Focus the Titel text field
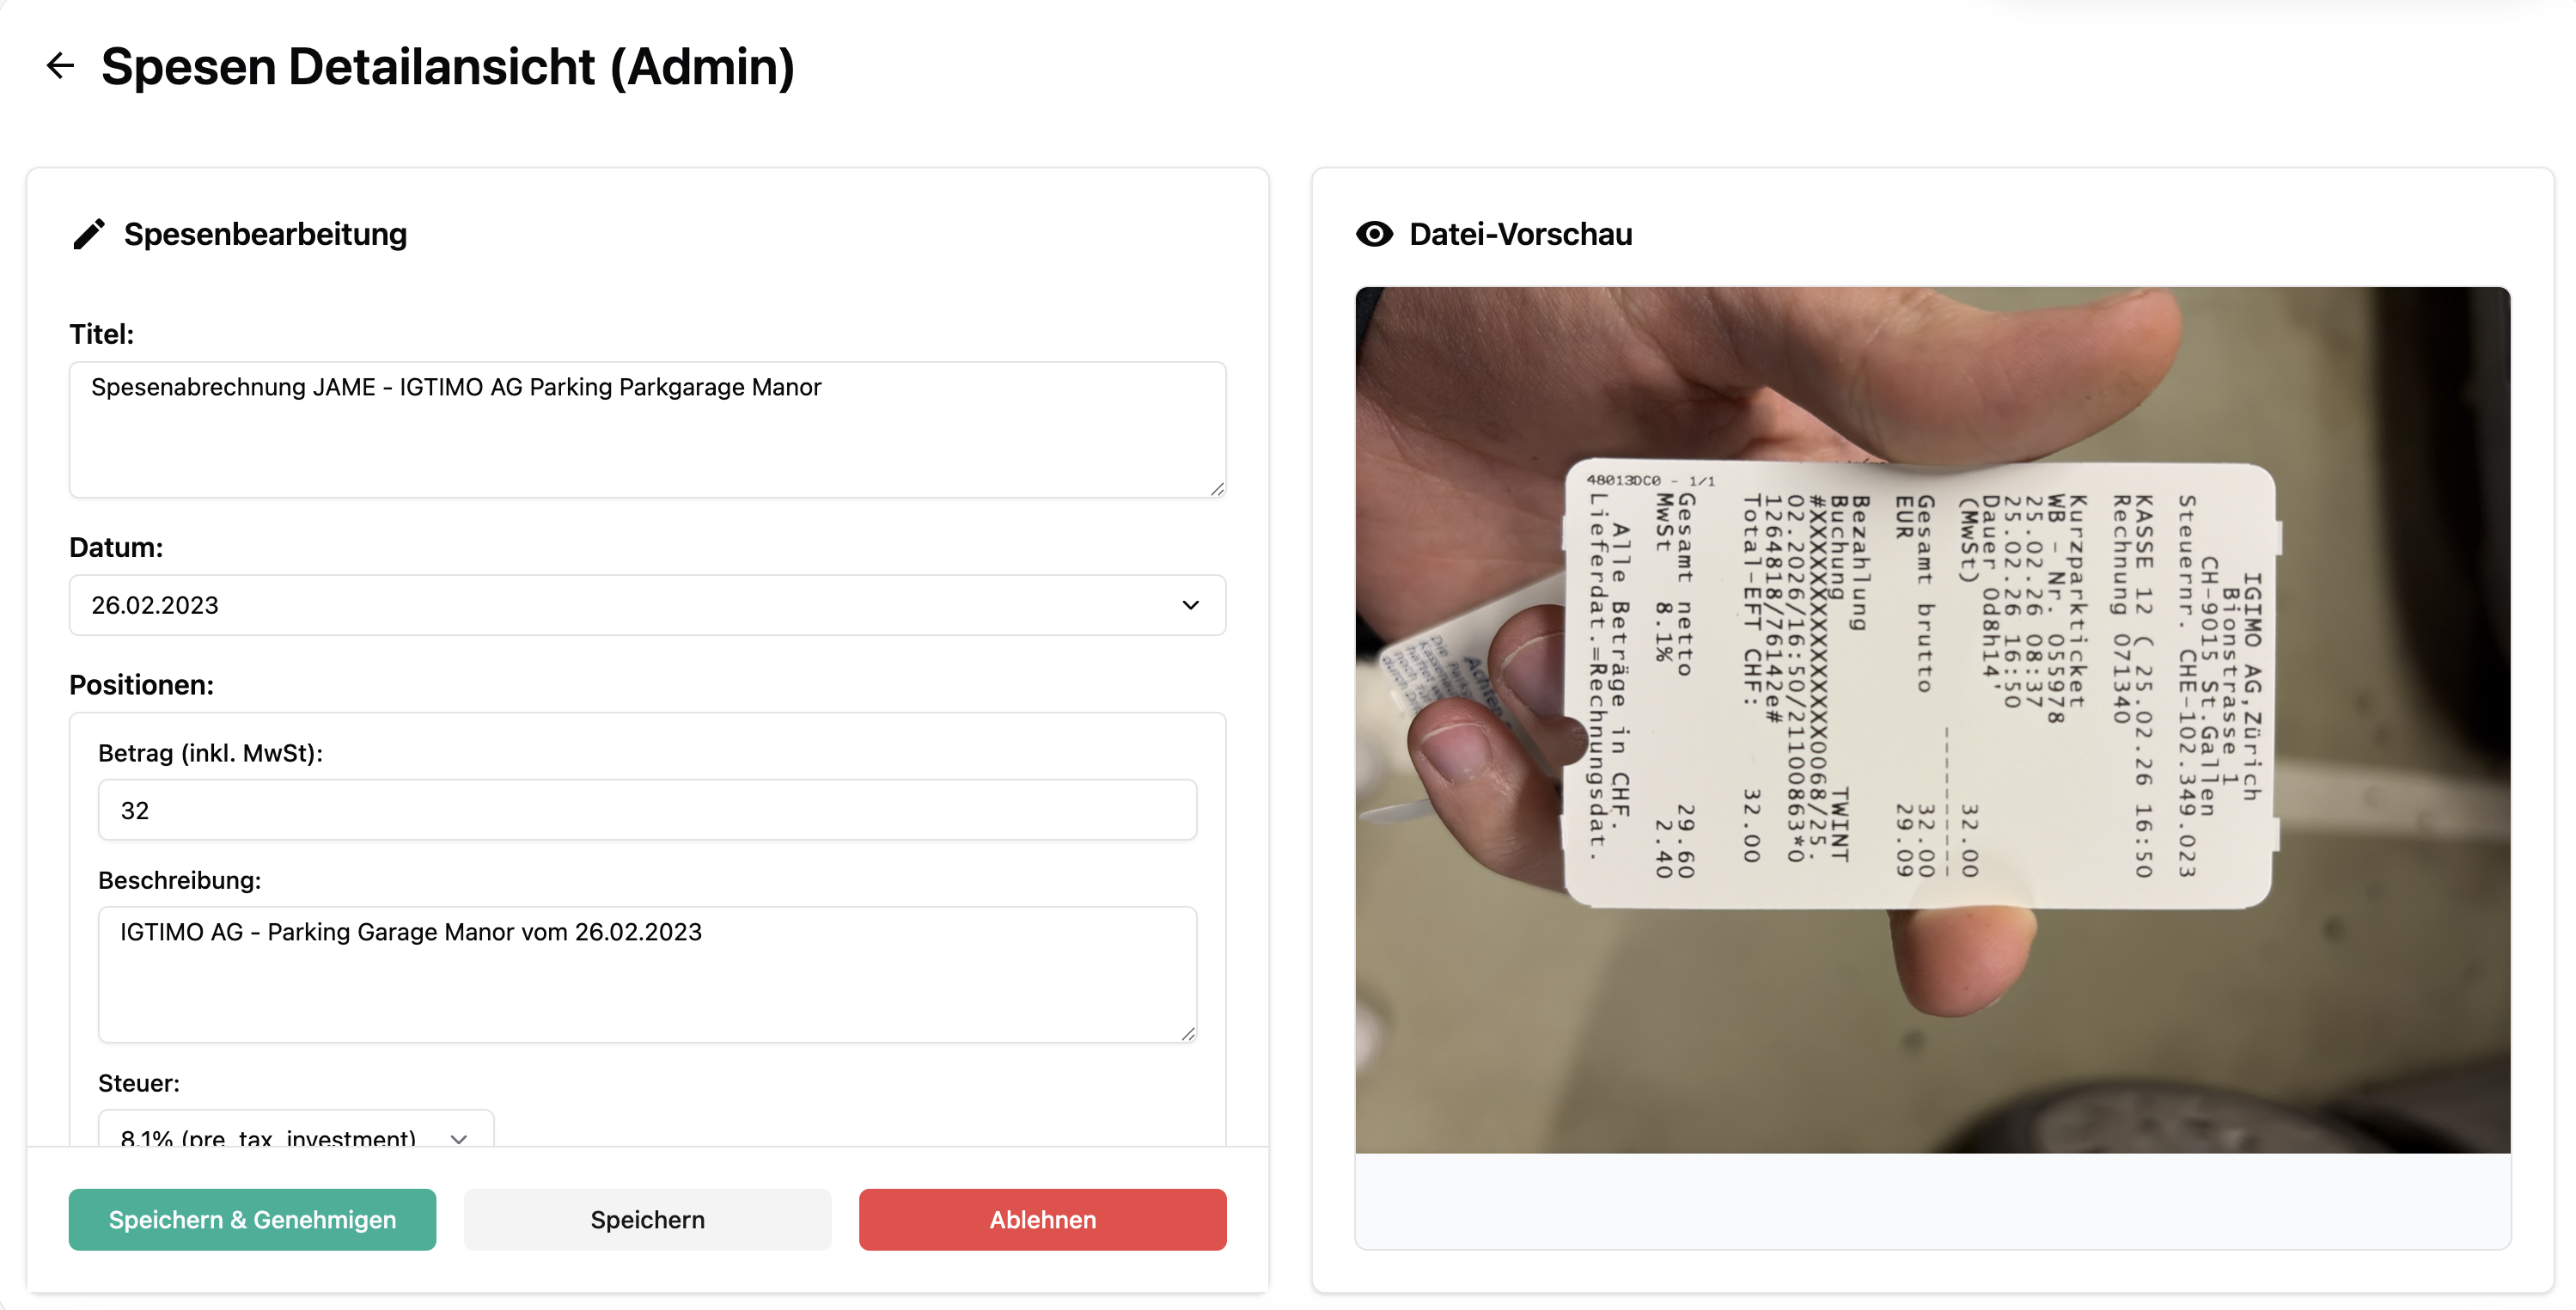Image resolution: width=2576 pixels, height=1310 pixels. click(x=646, y=428)
